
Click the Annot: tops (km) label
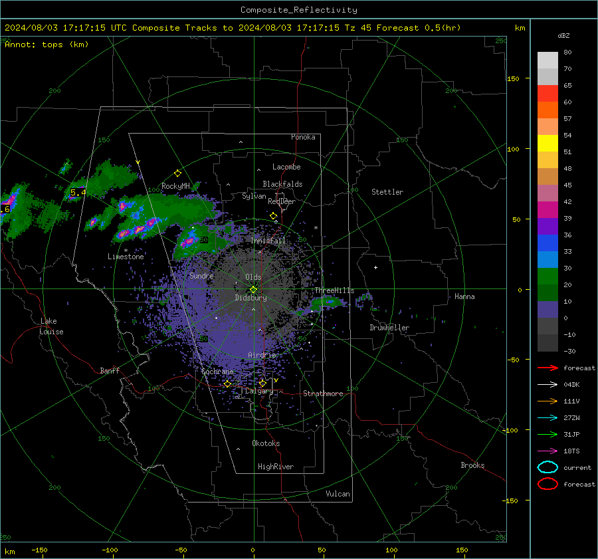(47, 45)
